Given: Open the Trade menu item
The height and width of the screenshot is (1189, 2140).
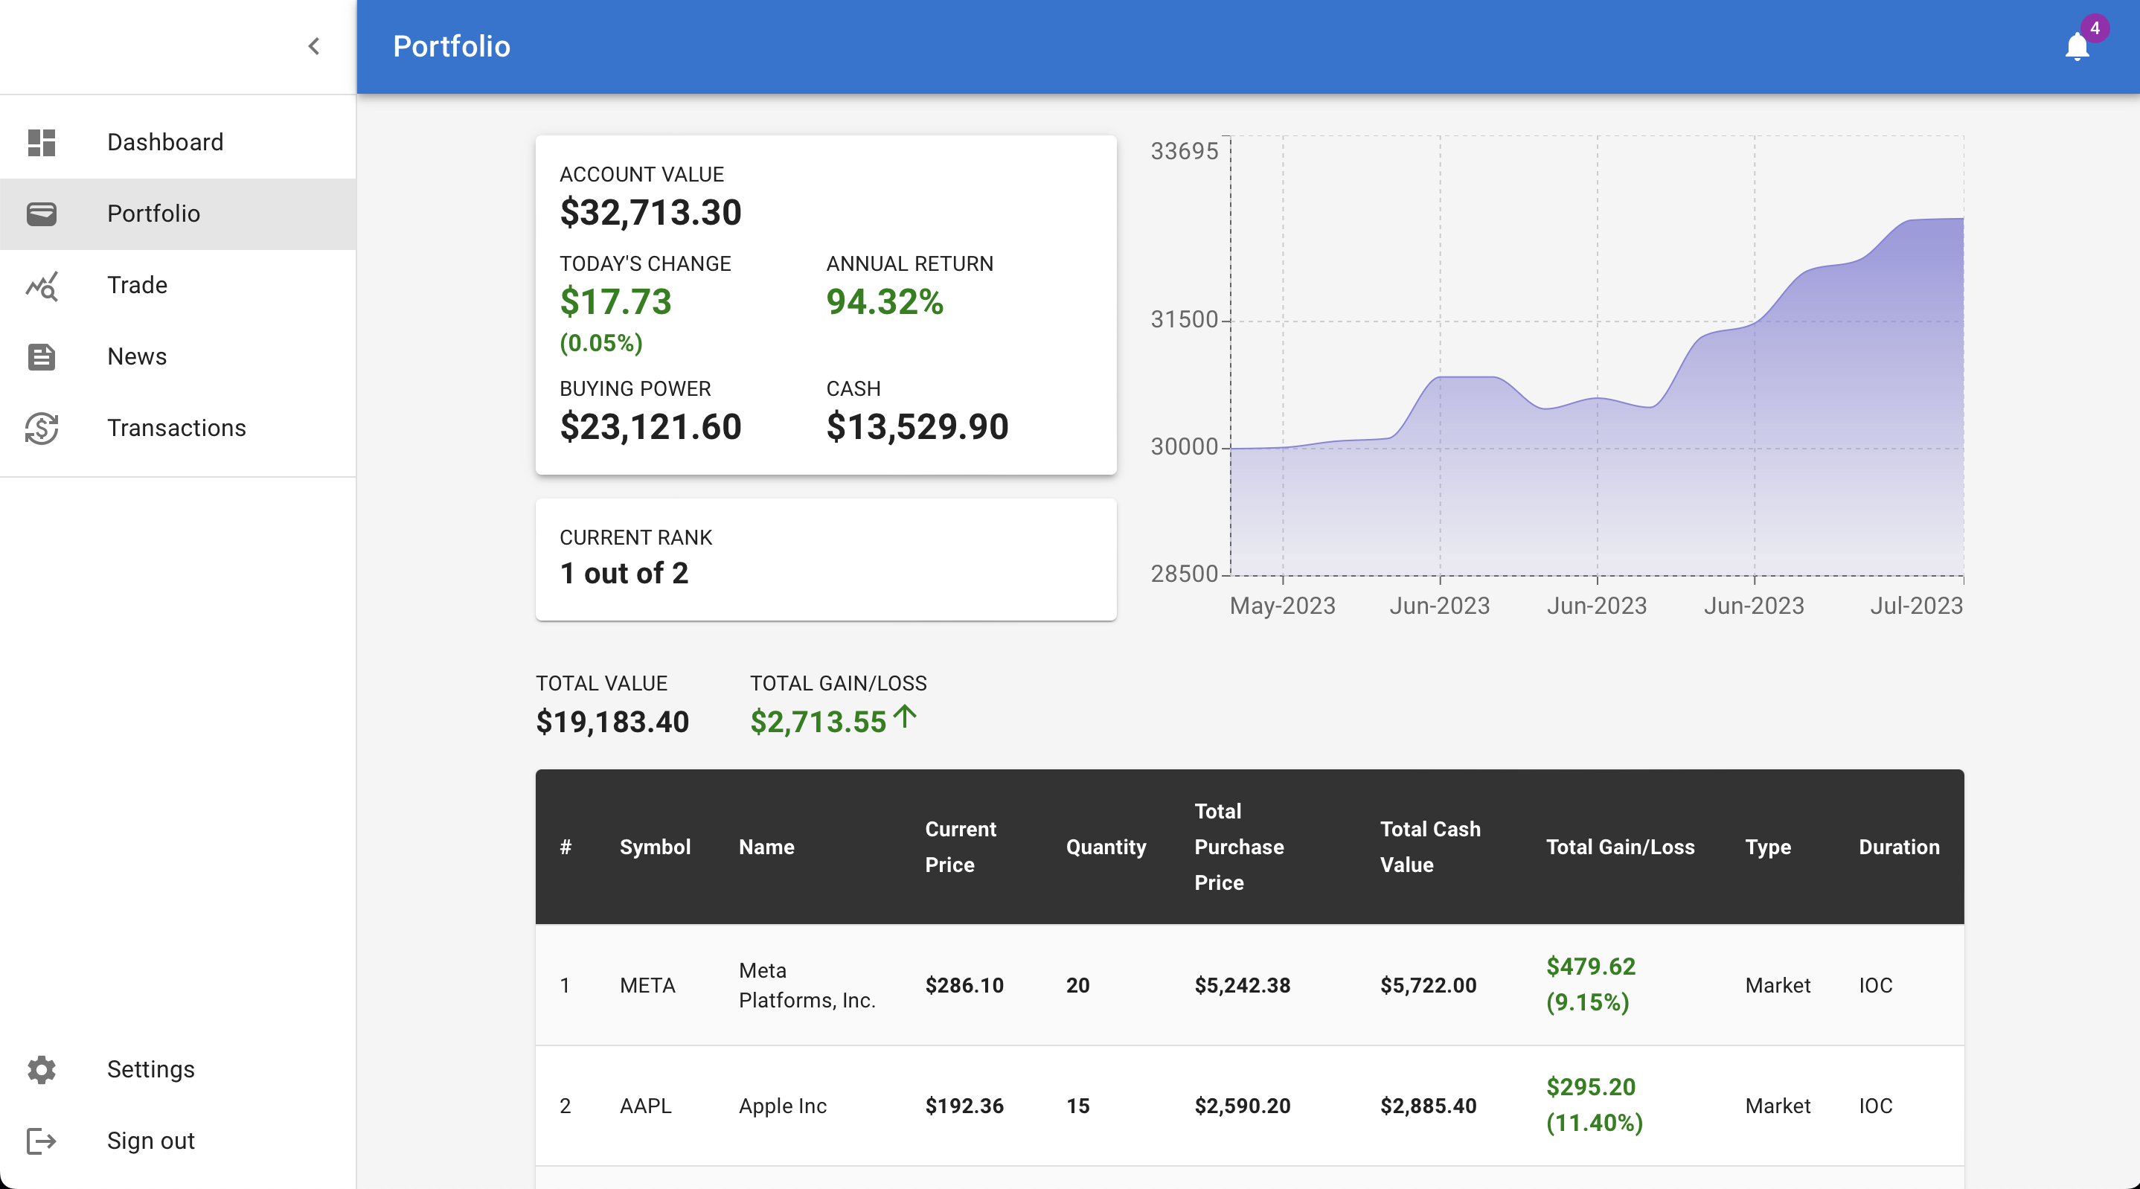Looking at the screenshot, I should pyautogui.click(x=178, y=285).
